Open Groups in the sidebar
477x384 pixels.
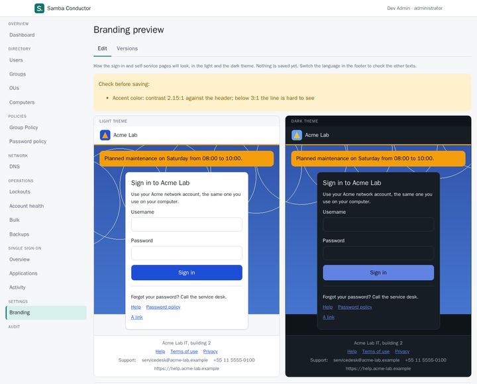coord(18,74)
